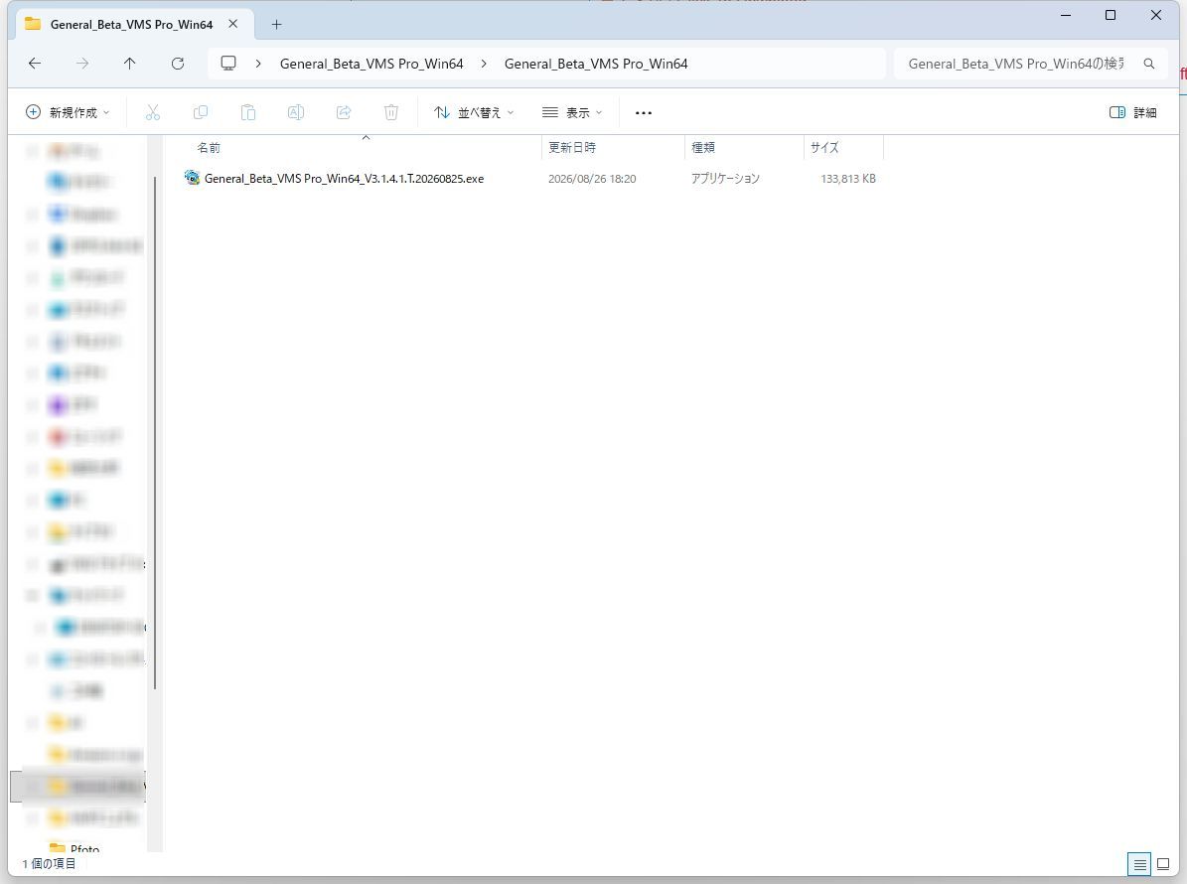Maximize the Explorer window
The image size is (1187, 884).
1111,15
